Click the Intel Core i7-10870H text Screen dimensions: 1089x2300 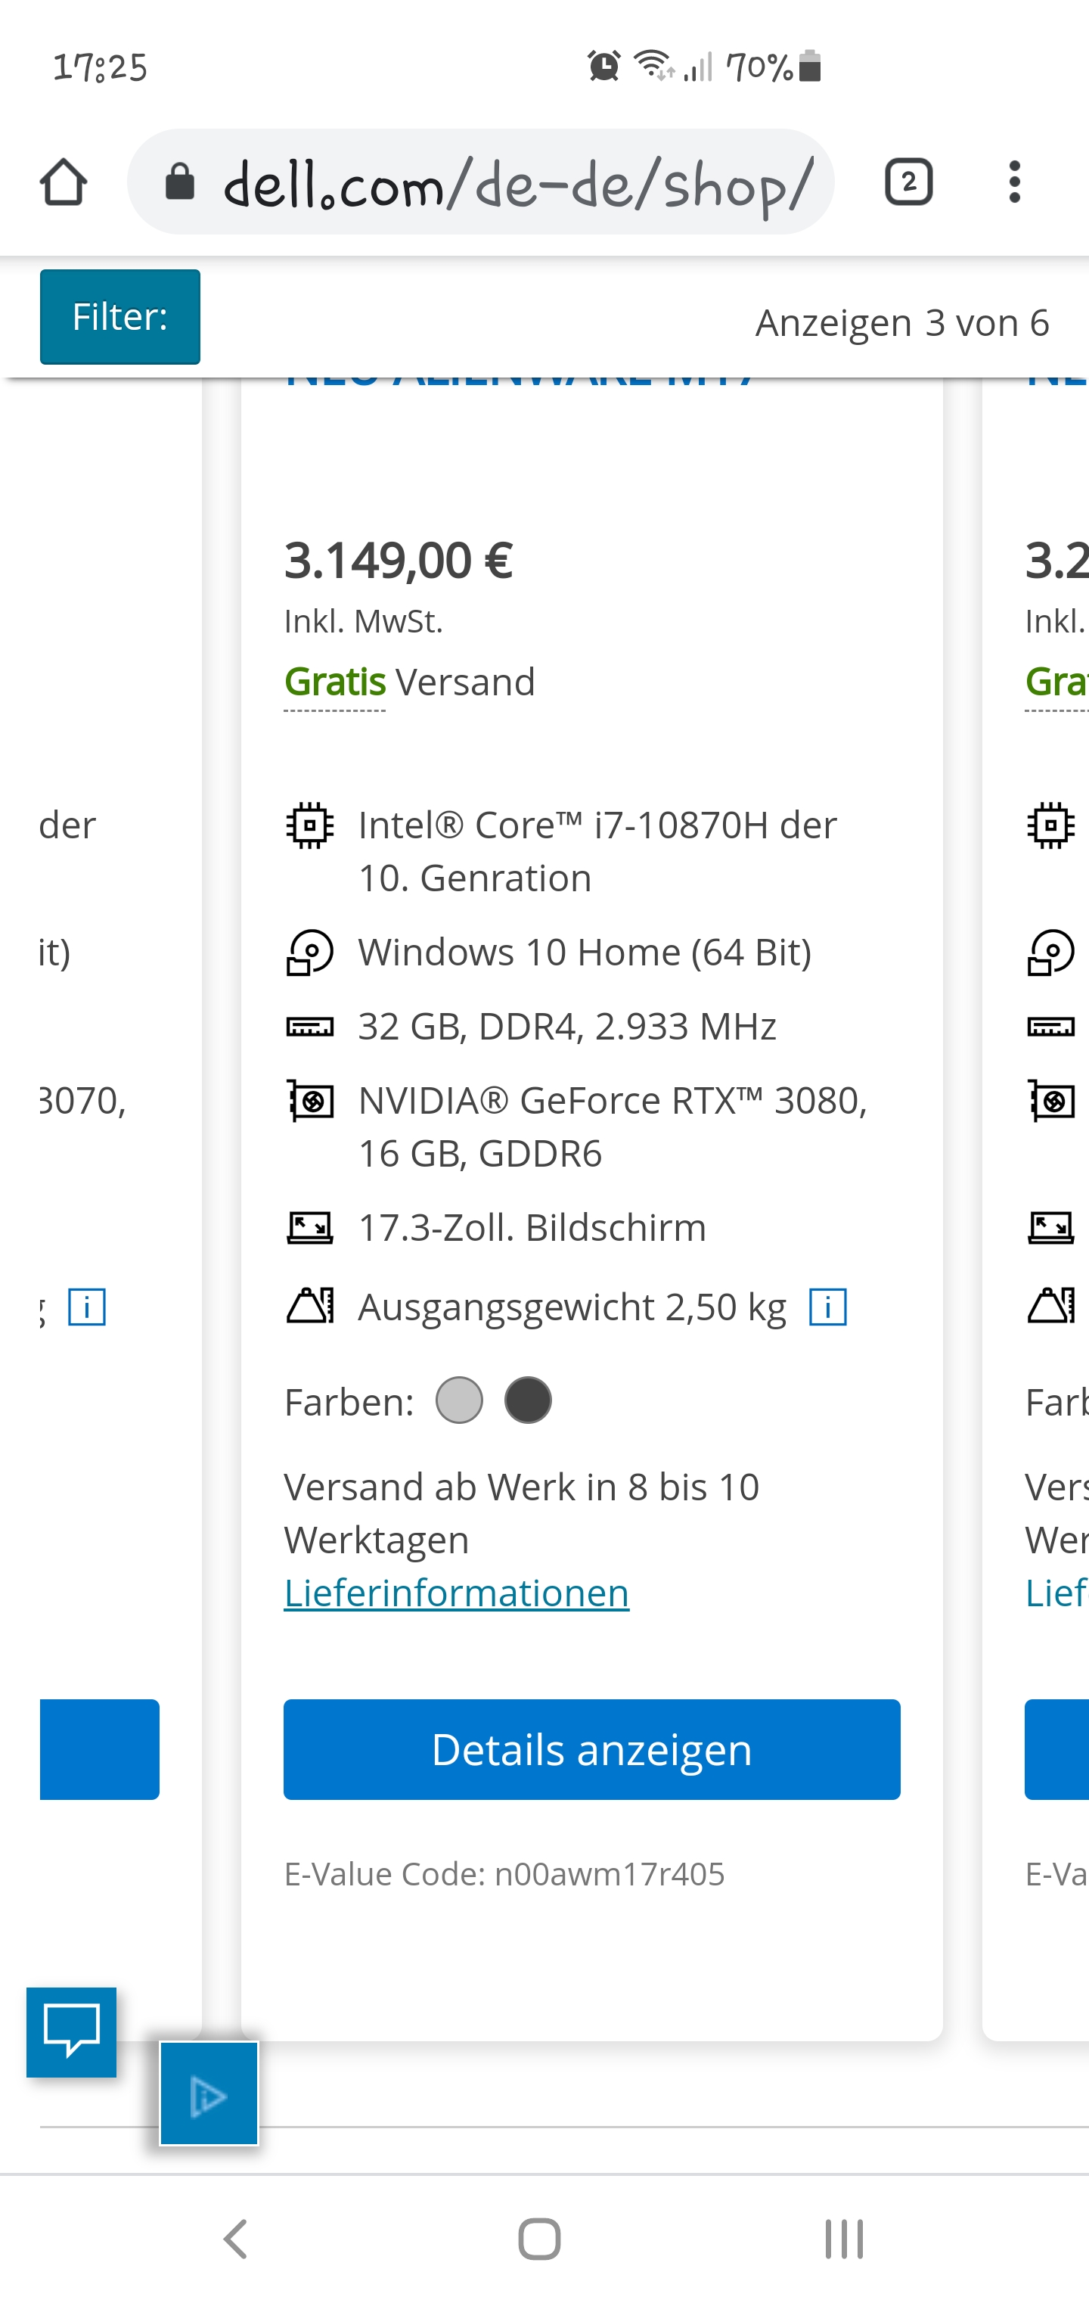pyautogui.click(x=597, y=852)
